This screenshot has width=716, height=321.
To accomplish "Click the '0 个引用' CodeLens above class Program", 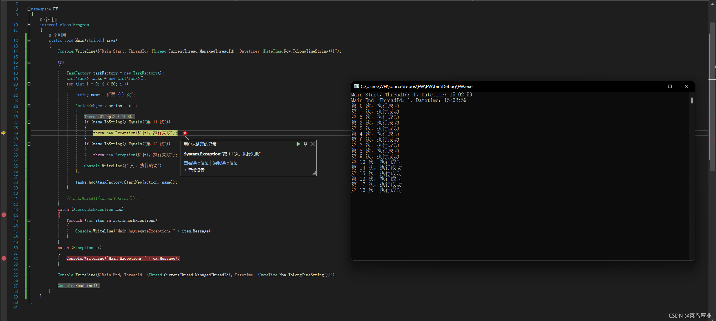I will (x=48, y=20).
